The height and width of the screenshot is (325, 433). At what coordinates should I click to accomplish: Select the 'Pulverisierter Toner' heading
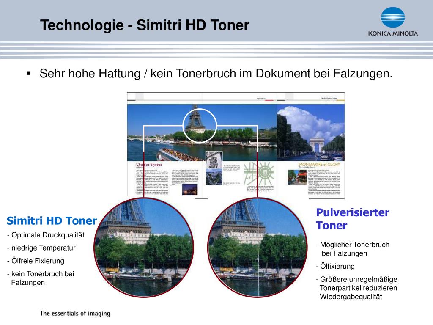point(353,219)
